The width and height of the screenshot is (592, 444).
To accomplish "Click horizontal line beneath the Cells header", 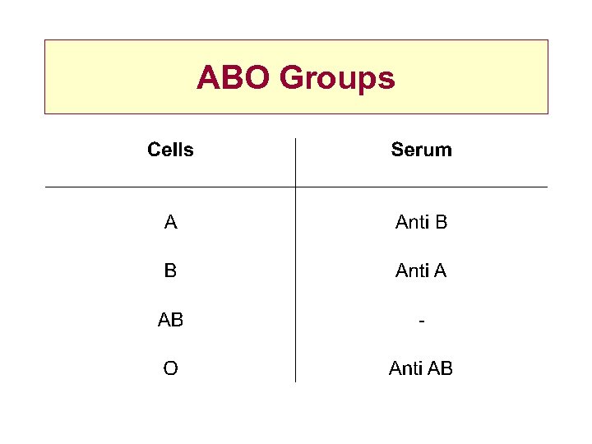I will click(x=170, y=187).
